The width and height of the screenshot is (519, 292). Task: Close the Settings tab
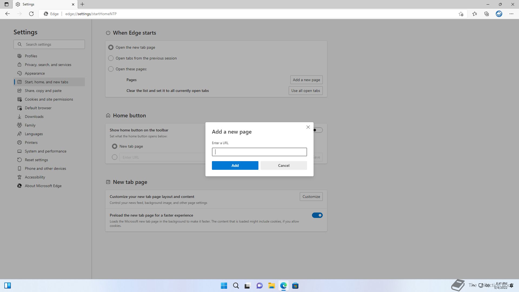click(73, 4)
